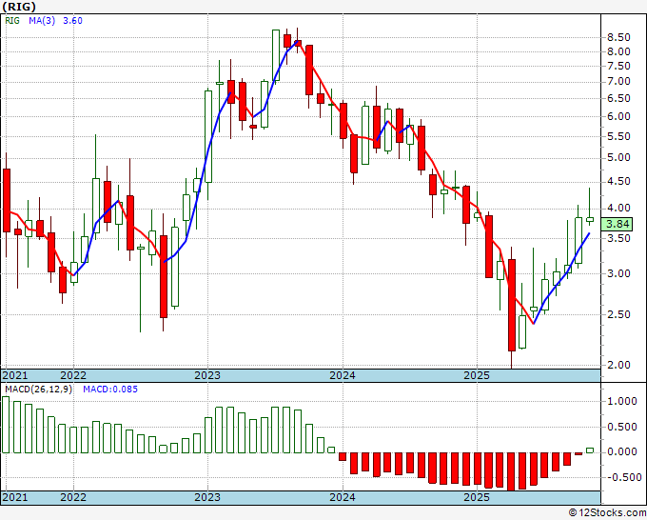Select 2022 on the MACD panel timeline
This screenshot has height=520, width=647.
72,497
